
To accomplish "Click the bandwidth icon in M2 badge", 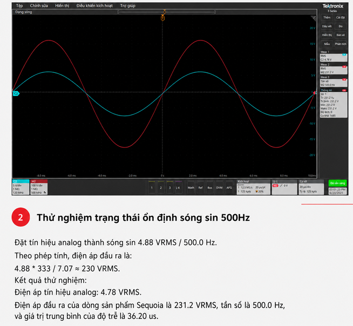I will point(45,193).
